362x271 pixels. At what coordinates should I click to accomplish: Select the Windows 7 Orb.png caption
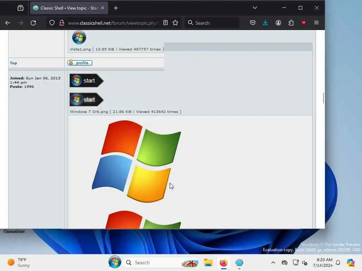125,112
